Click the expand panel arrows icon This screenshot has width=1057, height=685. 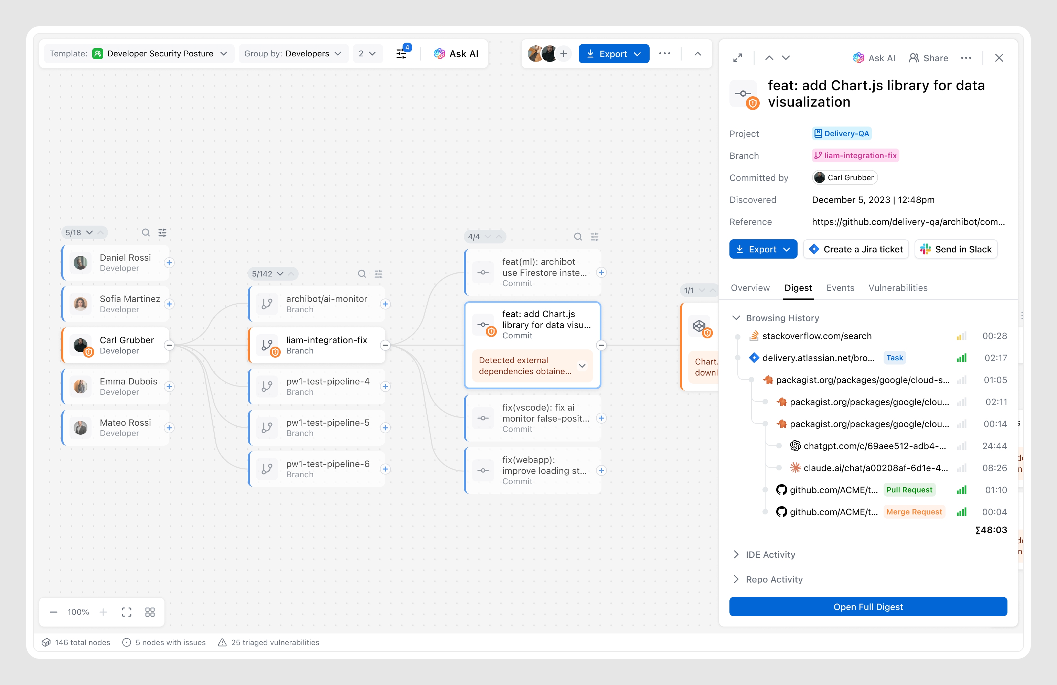[738, 58]
